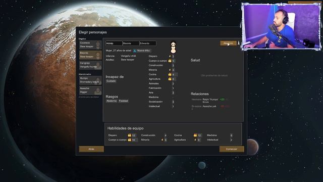Screen dimensions: 323x182
Task: Click the Fabricación skill row label
Action: pyautogui.click(x=155, y=88)
